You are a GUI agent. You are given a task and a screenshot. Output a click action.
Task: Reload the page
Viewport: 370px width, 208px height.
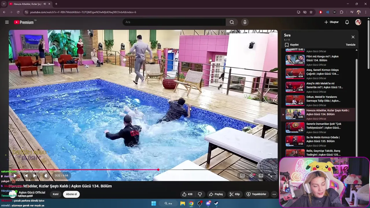click(x=18, y=12)
